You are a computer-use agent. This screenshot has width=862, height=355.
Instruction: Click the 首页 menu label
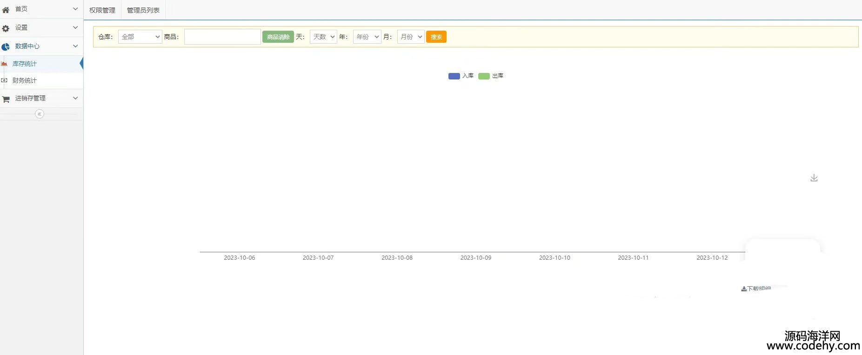pos(21,9)
